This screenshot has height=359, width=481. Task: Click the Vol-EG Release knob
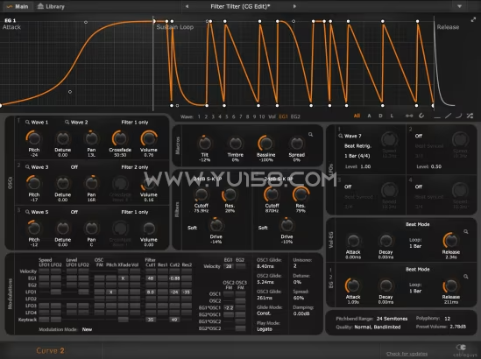click(450, 241)
